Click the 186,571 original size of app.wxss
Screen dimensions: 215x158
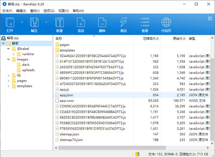(x=179, y=101)
